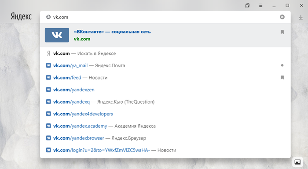Image resolution: width=308 pixels, height=169 pixels.
Task: Click VK favicon beside ya_mail
Action: 48,65
